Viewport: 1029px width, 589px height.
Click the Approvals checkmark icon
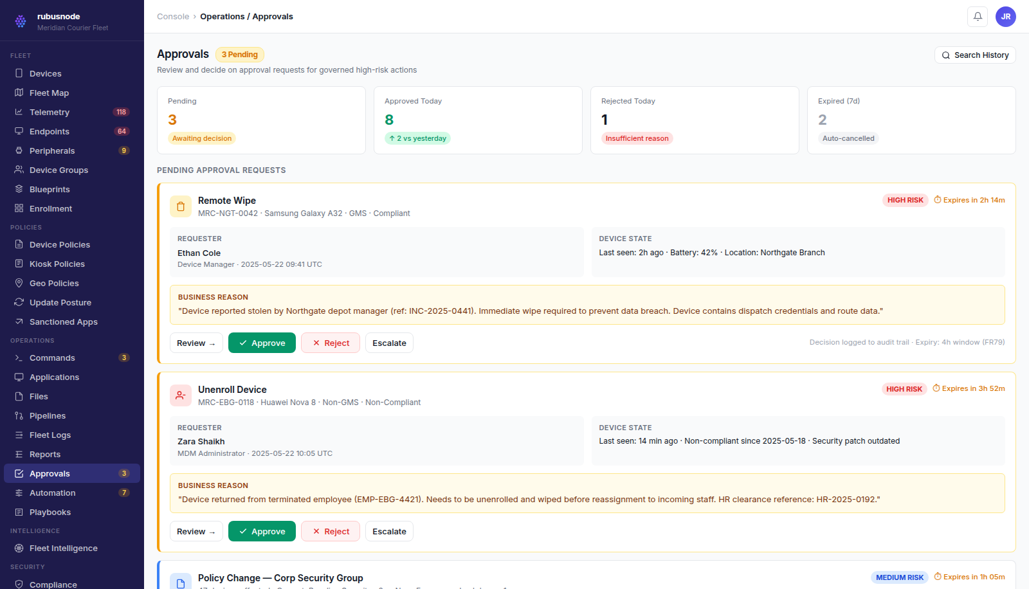point(19,473)
